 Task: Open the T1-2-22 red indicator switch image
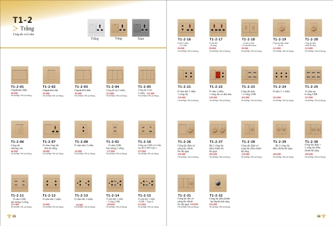tap(218, 75)
